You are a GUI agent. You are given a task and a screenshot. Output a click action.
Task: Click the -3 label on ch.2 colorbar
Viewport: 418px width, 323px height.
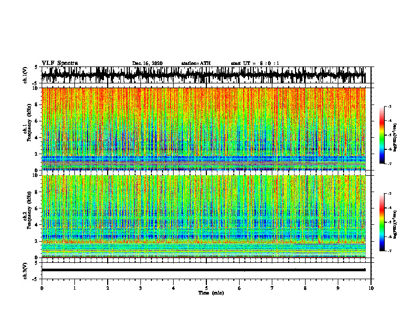click(389, 194)
